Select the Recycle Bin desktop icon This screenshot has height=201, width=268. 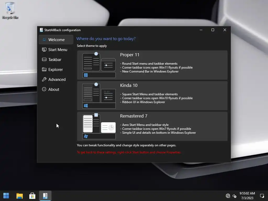point(10,10)
